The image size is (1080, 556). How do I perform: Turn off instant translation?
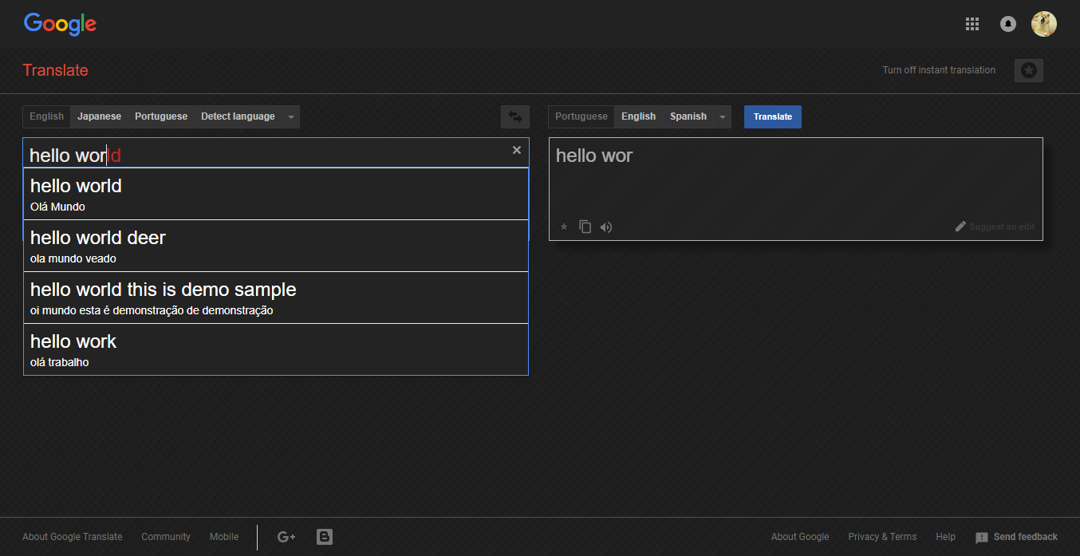[x=939, y=70]
